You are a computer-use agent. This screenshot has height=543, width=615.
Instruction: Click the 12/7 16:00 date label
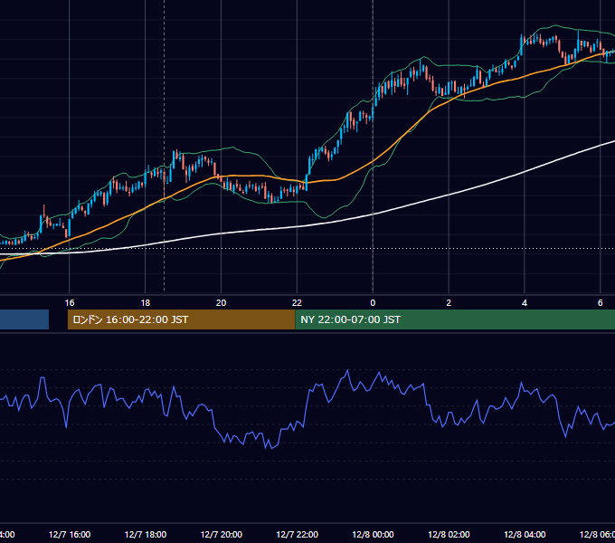pos(70,534)
